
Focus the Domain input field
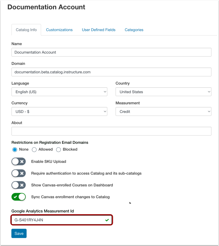point(111,72)
